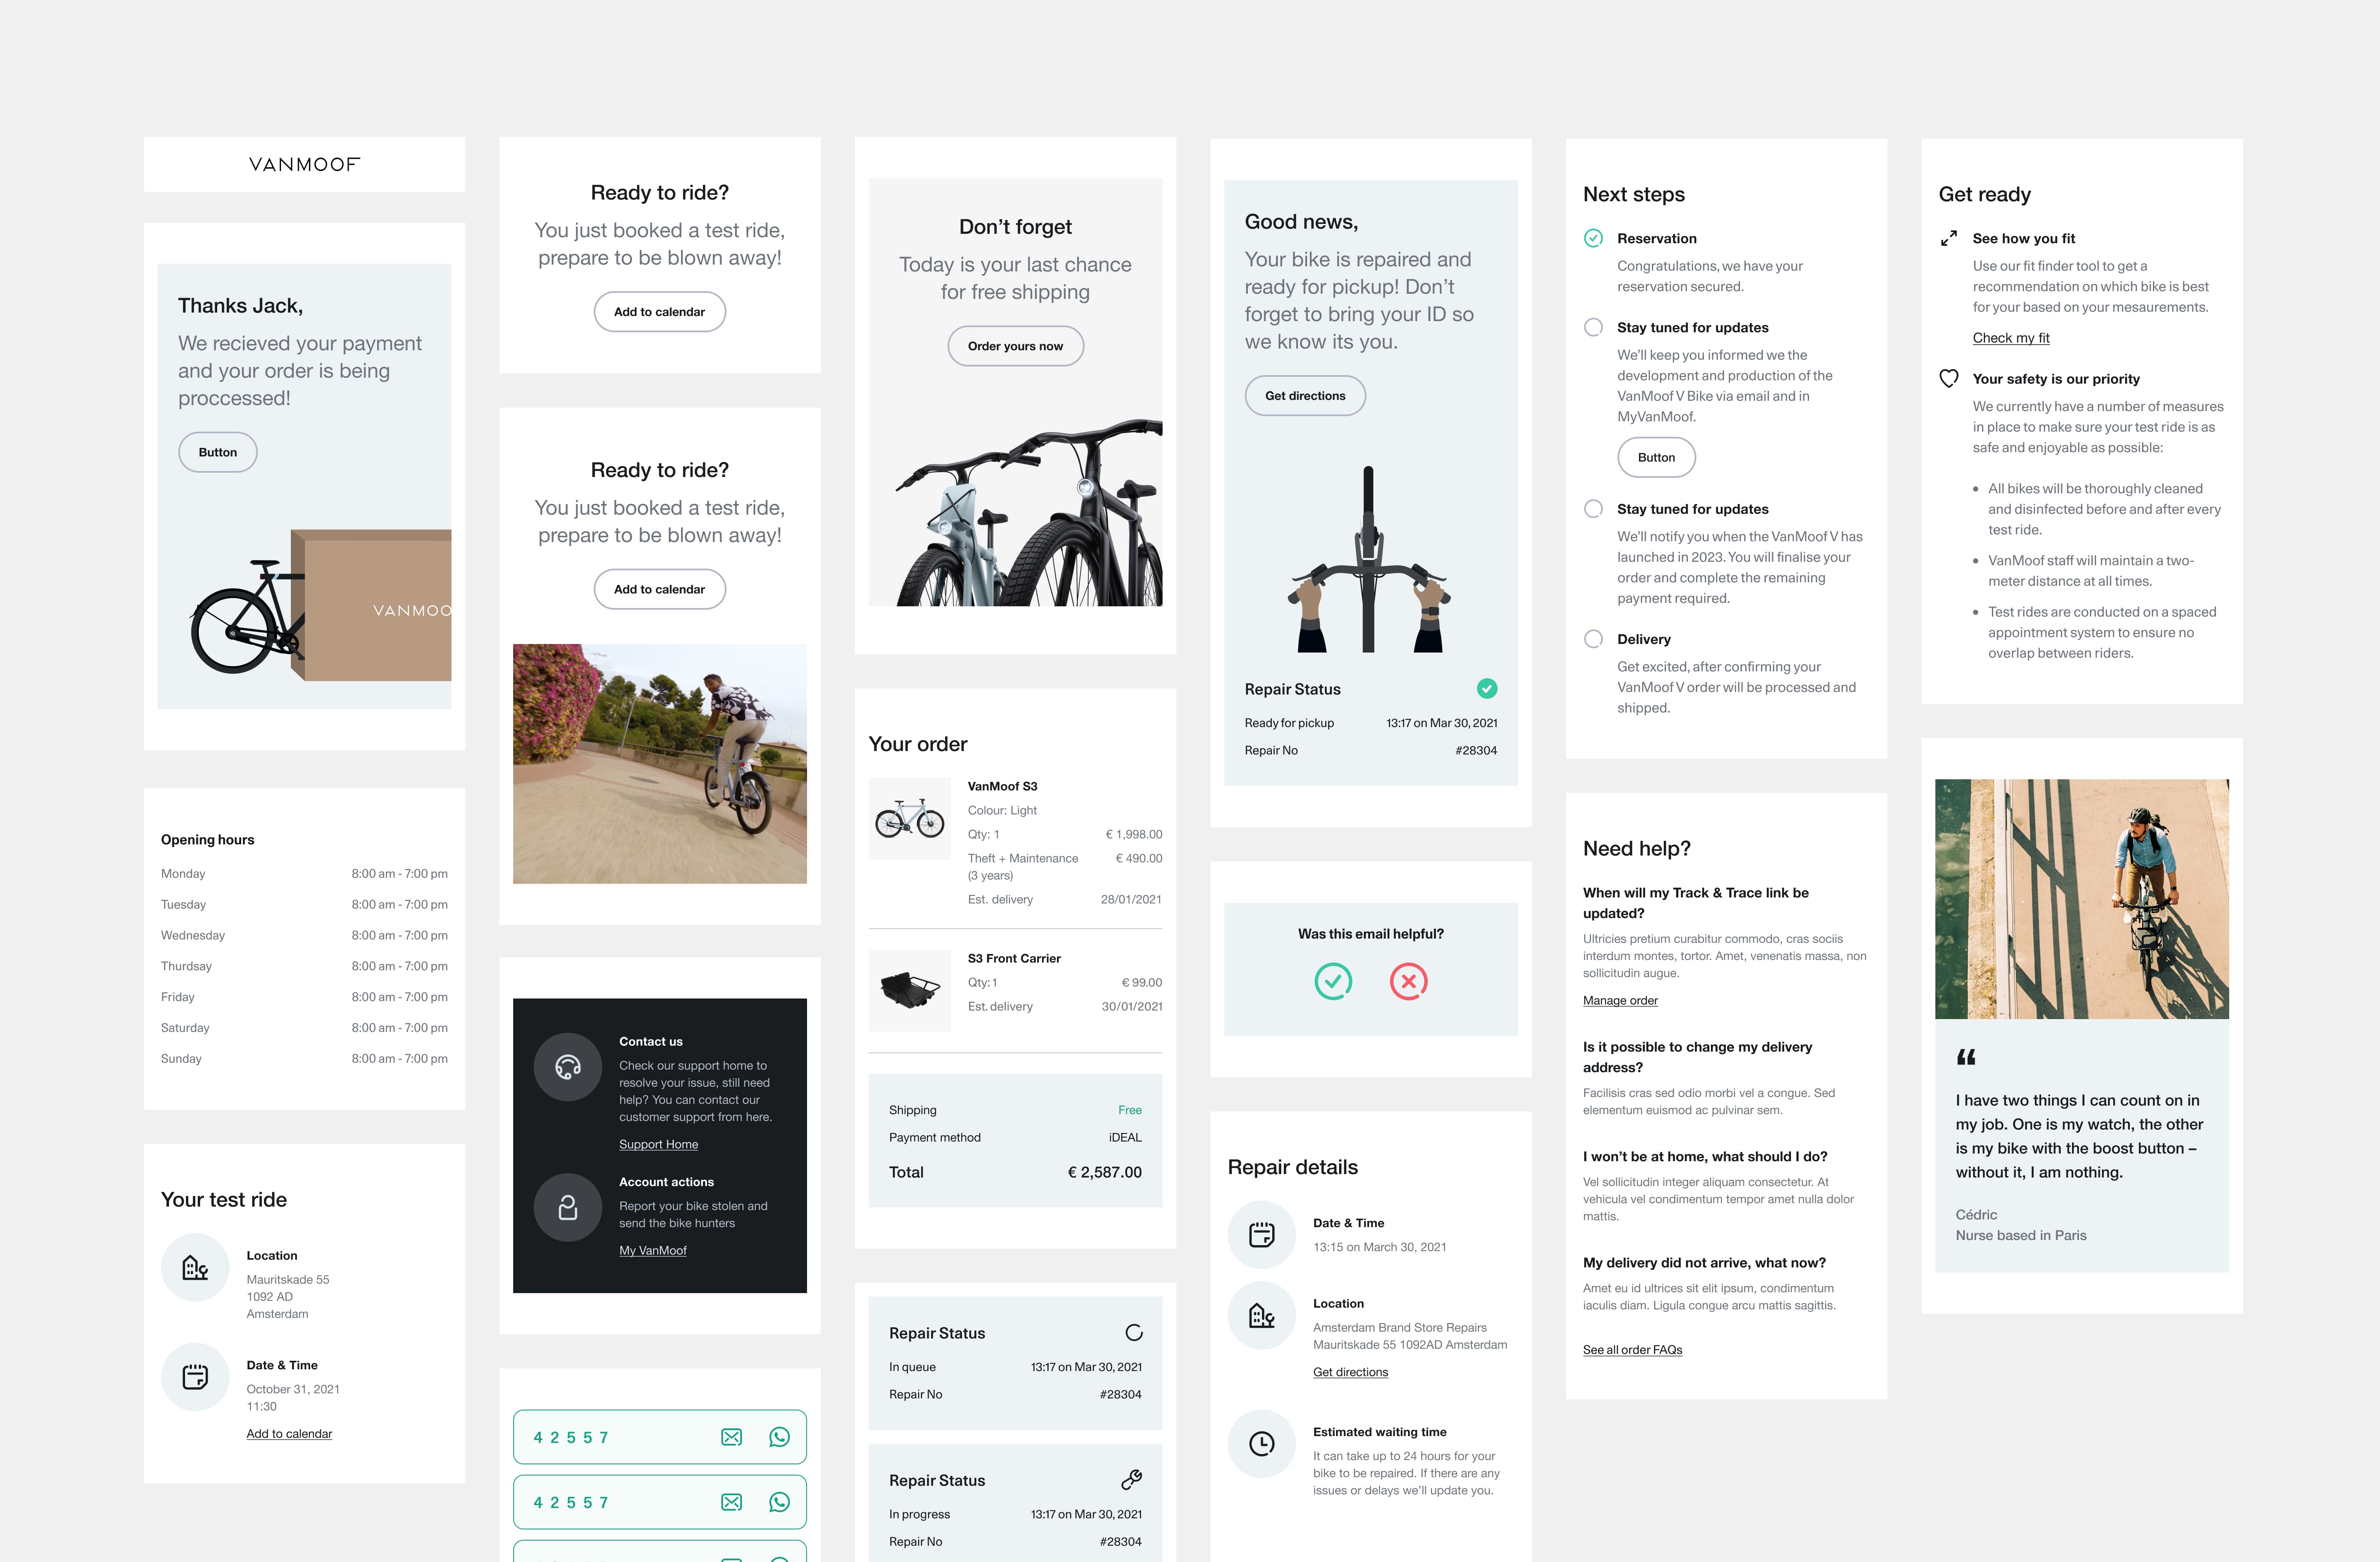Viewport: 2380px width, 1562px height.
Task: Click the Theft + Maintenance € 490.00 price
Action: pos(1139,859)
